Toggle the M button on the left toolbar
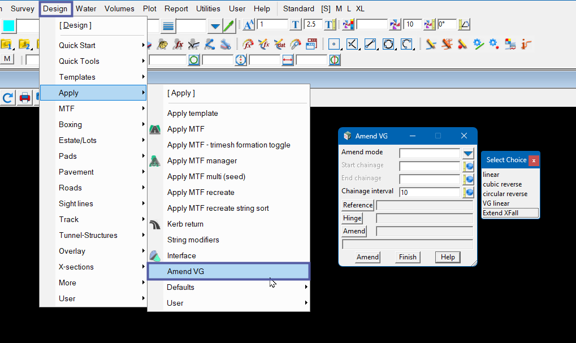The height and width of the screenshot is (343, 576). click(7, 59)
